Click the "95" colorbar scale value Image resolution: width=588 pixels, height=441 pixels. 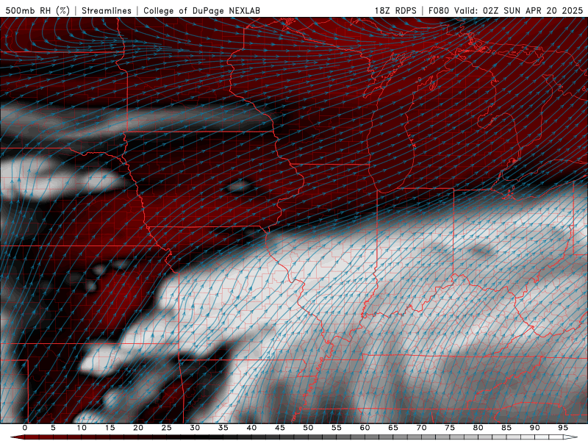563,428
